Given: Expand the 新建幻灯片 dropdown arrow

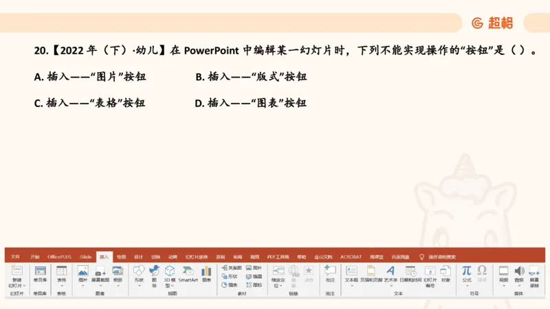Looking at the screenshot, I should click(x=24, y=286).
